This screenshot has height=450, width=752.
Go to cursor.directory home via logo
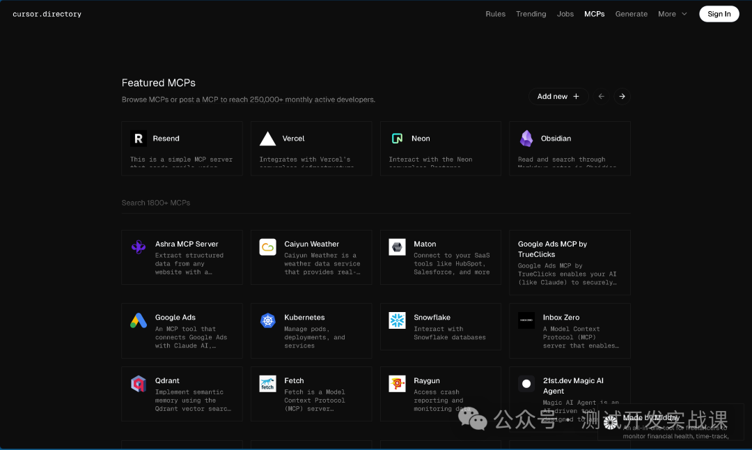47,15
